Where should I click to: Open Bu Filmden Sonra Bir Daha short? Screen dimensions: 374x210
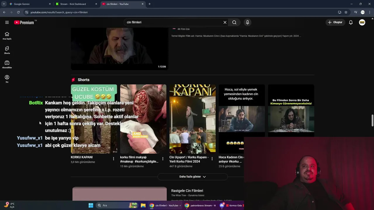tap(291, 111)
